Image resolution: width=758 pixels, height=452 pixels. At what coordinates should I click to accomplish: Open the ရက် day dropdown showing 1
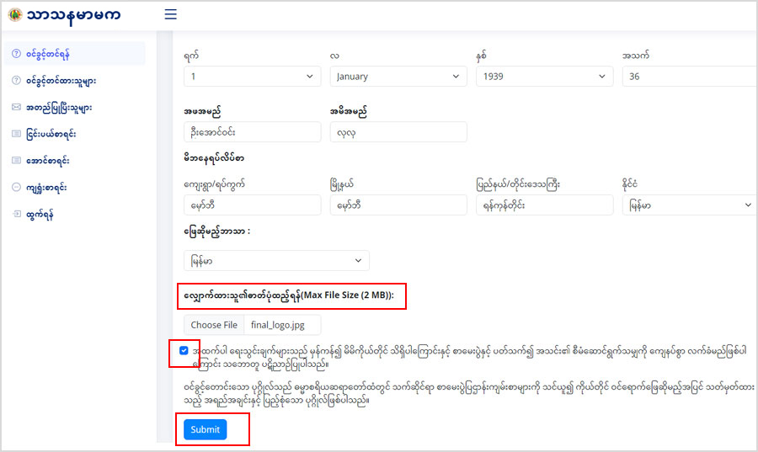click(252, 77)
